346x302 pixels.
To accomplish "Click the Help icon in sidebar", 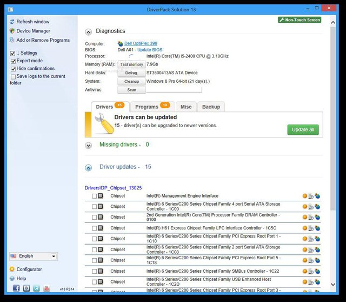I will 12,278.
